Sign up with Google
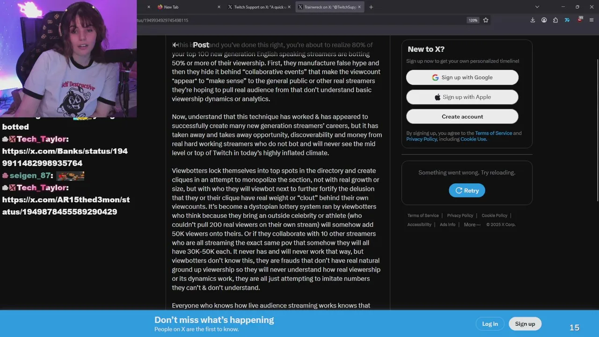The height and width of the screenshot is (337, 599). coord(462,77)
